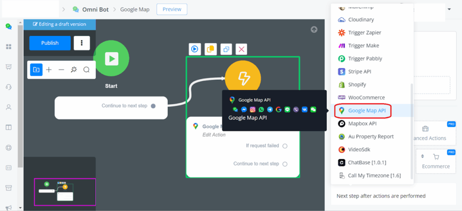The width and height of the screenshot is (462, 211).
Task: Expand the Ecommerce actions box
Action: 436,161
